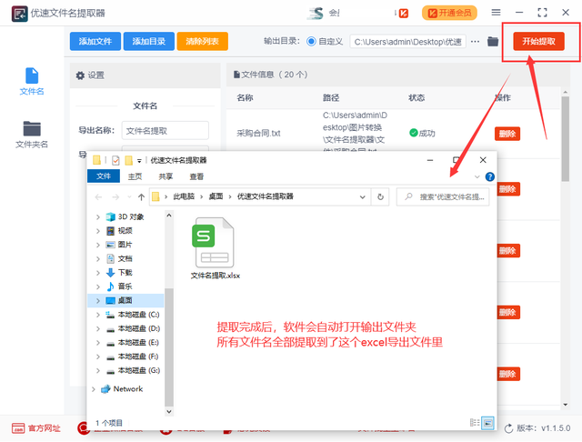Image resolution: width=582 pixels, height=442 pixels.
Task: Expand 本地磁盘 (C:) in navigation tree
Action: [x=98, y=314]
